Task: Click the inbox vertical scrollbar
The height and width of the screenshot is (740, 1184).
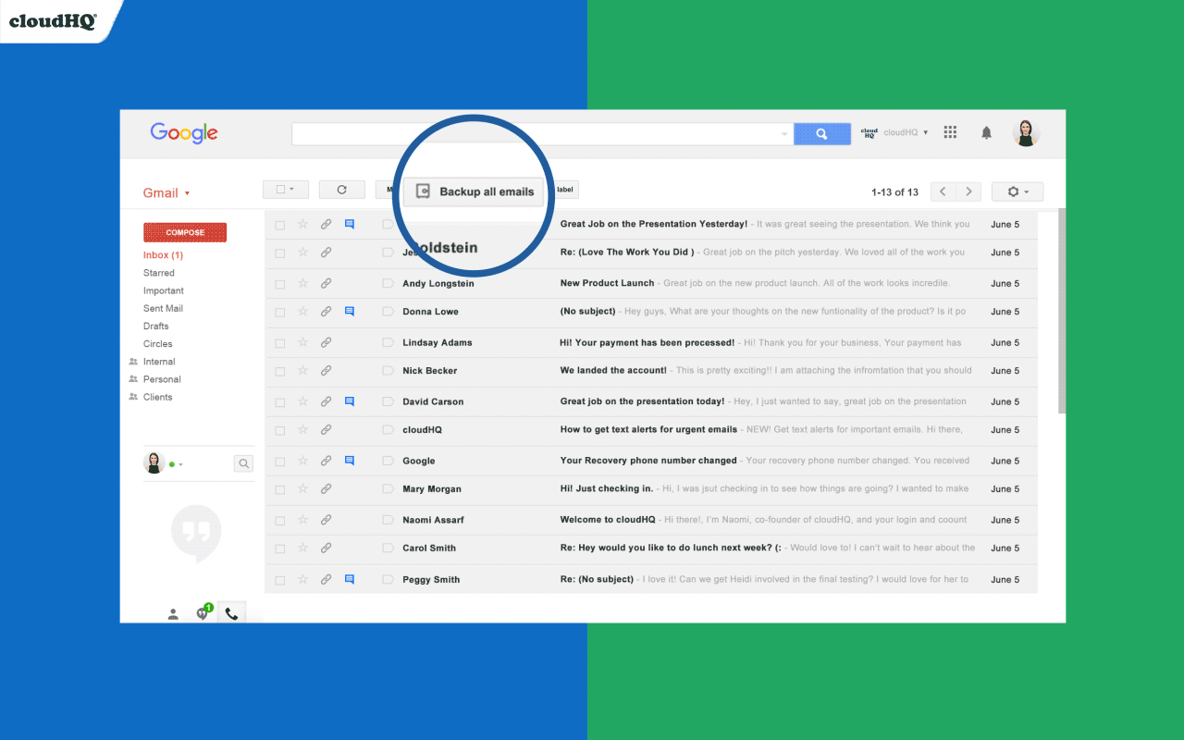Action: tap(1061, 311)
